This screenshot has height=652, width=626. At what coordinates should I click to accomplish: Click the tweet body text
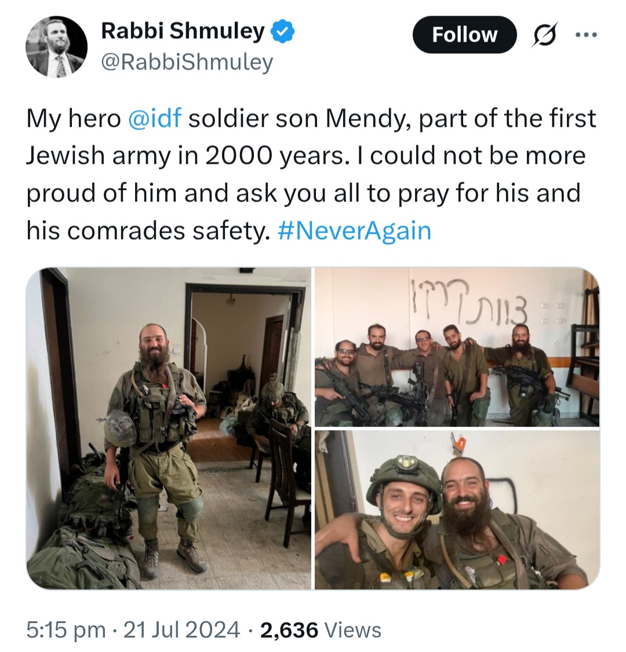coord(311,175)
